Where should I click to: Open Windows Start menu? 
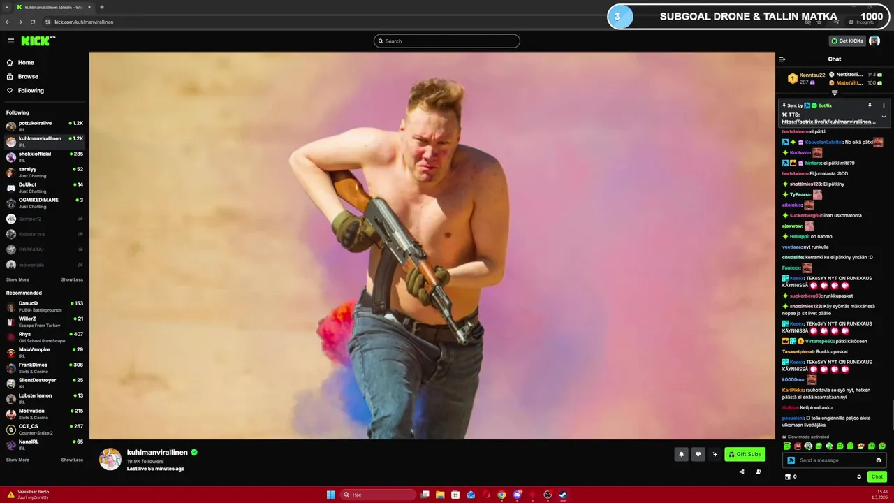[x=330, y=495]
